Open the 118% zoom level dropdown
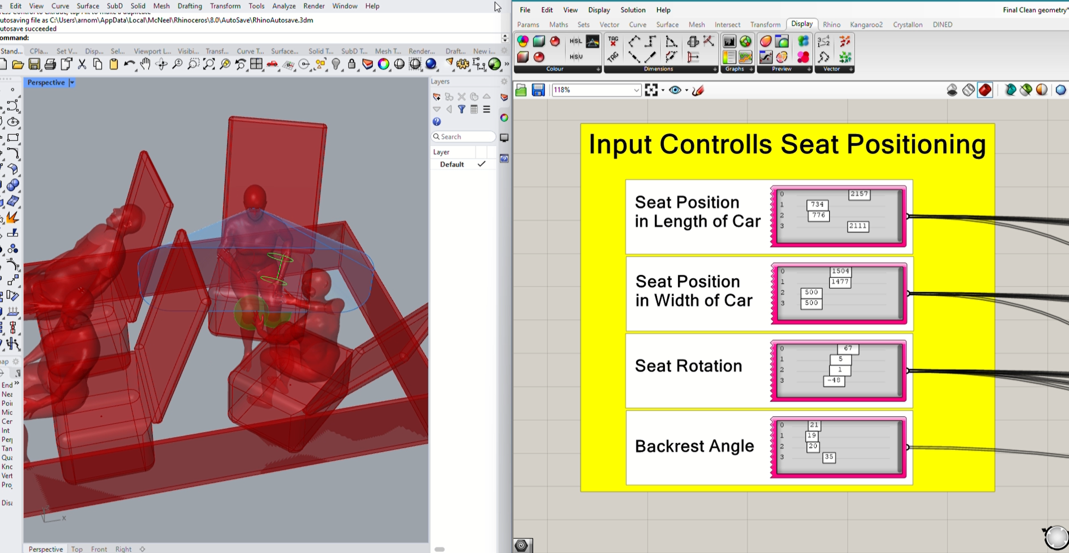Viewport: 1069px width, 553px height. [x=636, y=90]
